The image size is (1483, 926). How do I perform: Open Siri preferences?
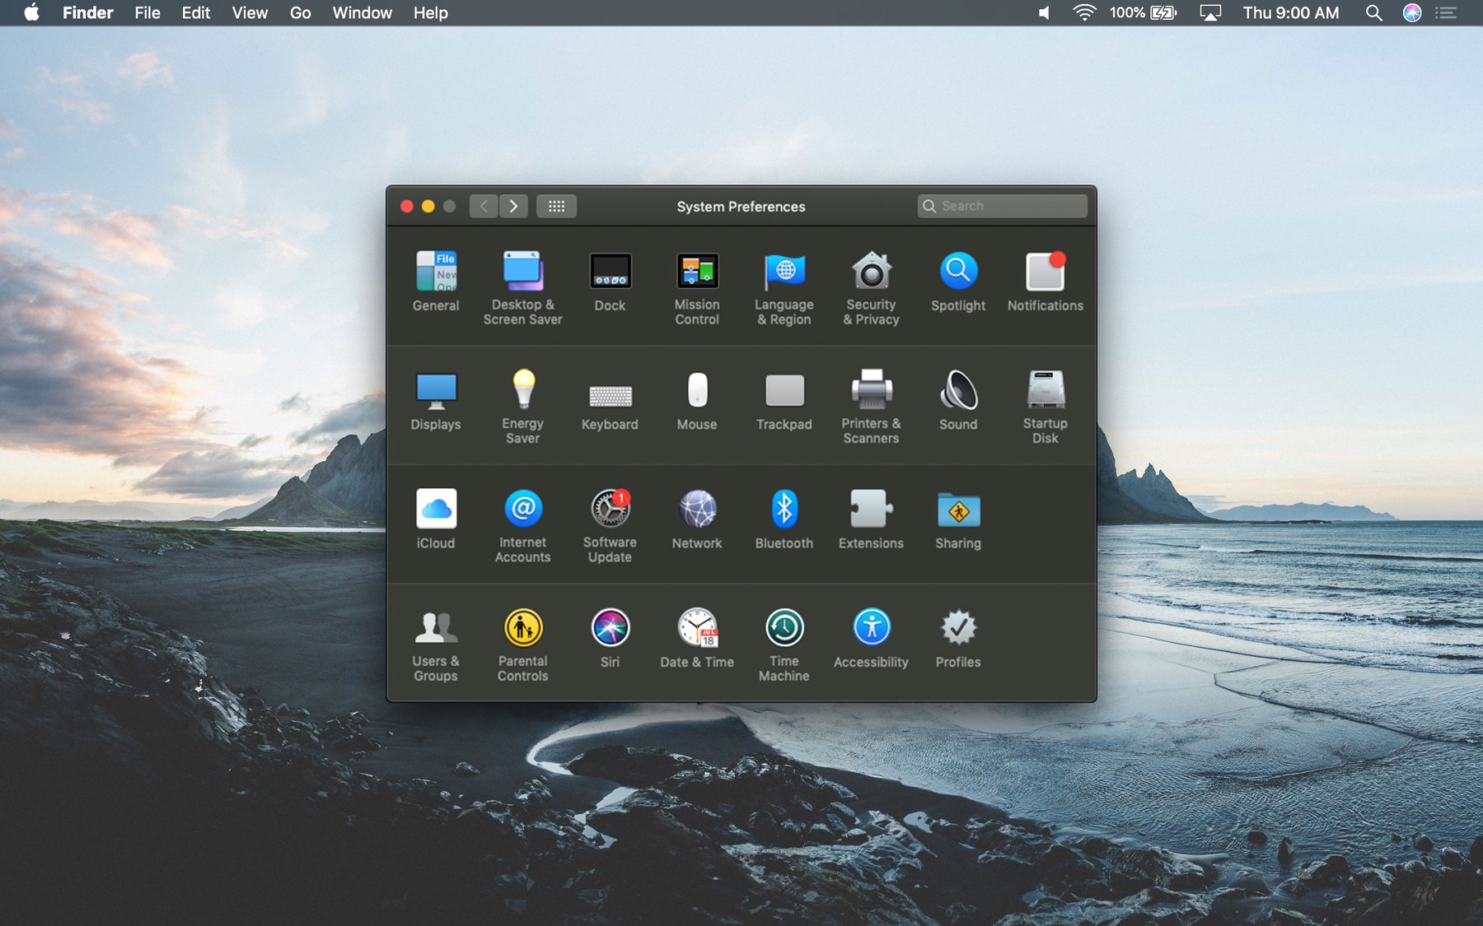pyautogui.click(x=610, y=630)
